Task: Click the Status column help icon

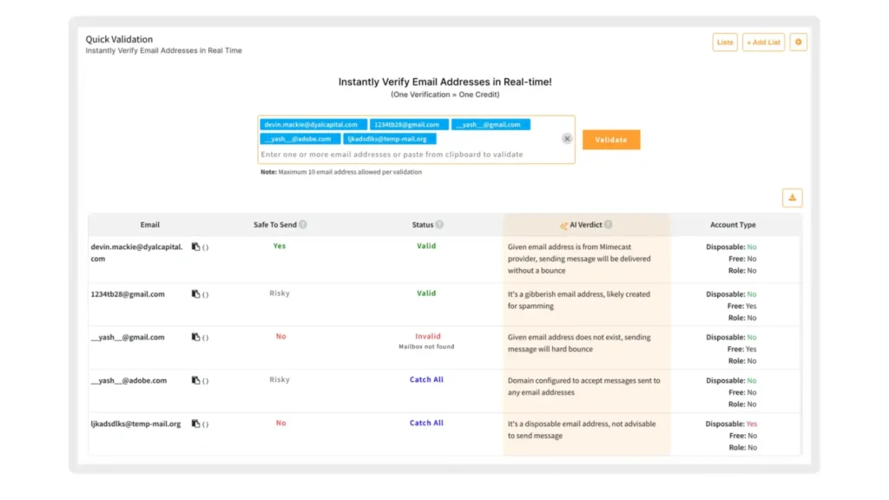Action: [x=439, y=225]
